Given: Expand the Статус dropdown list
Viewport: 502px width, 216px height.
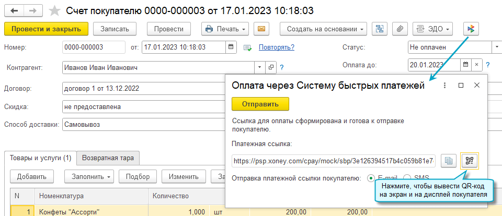Looking at the screenshot, I should [497, 47].
